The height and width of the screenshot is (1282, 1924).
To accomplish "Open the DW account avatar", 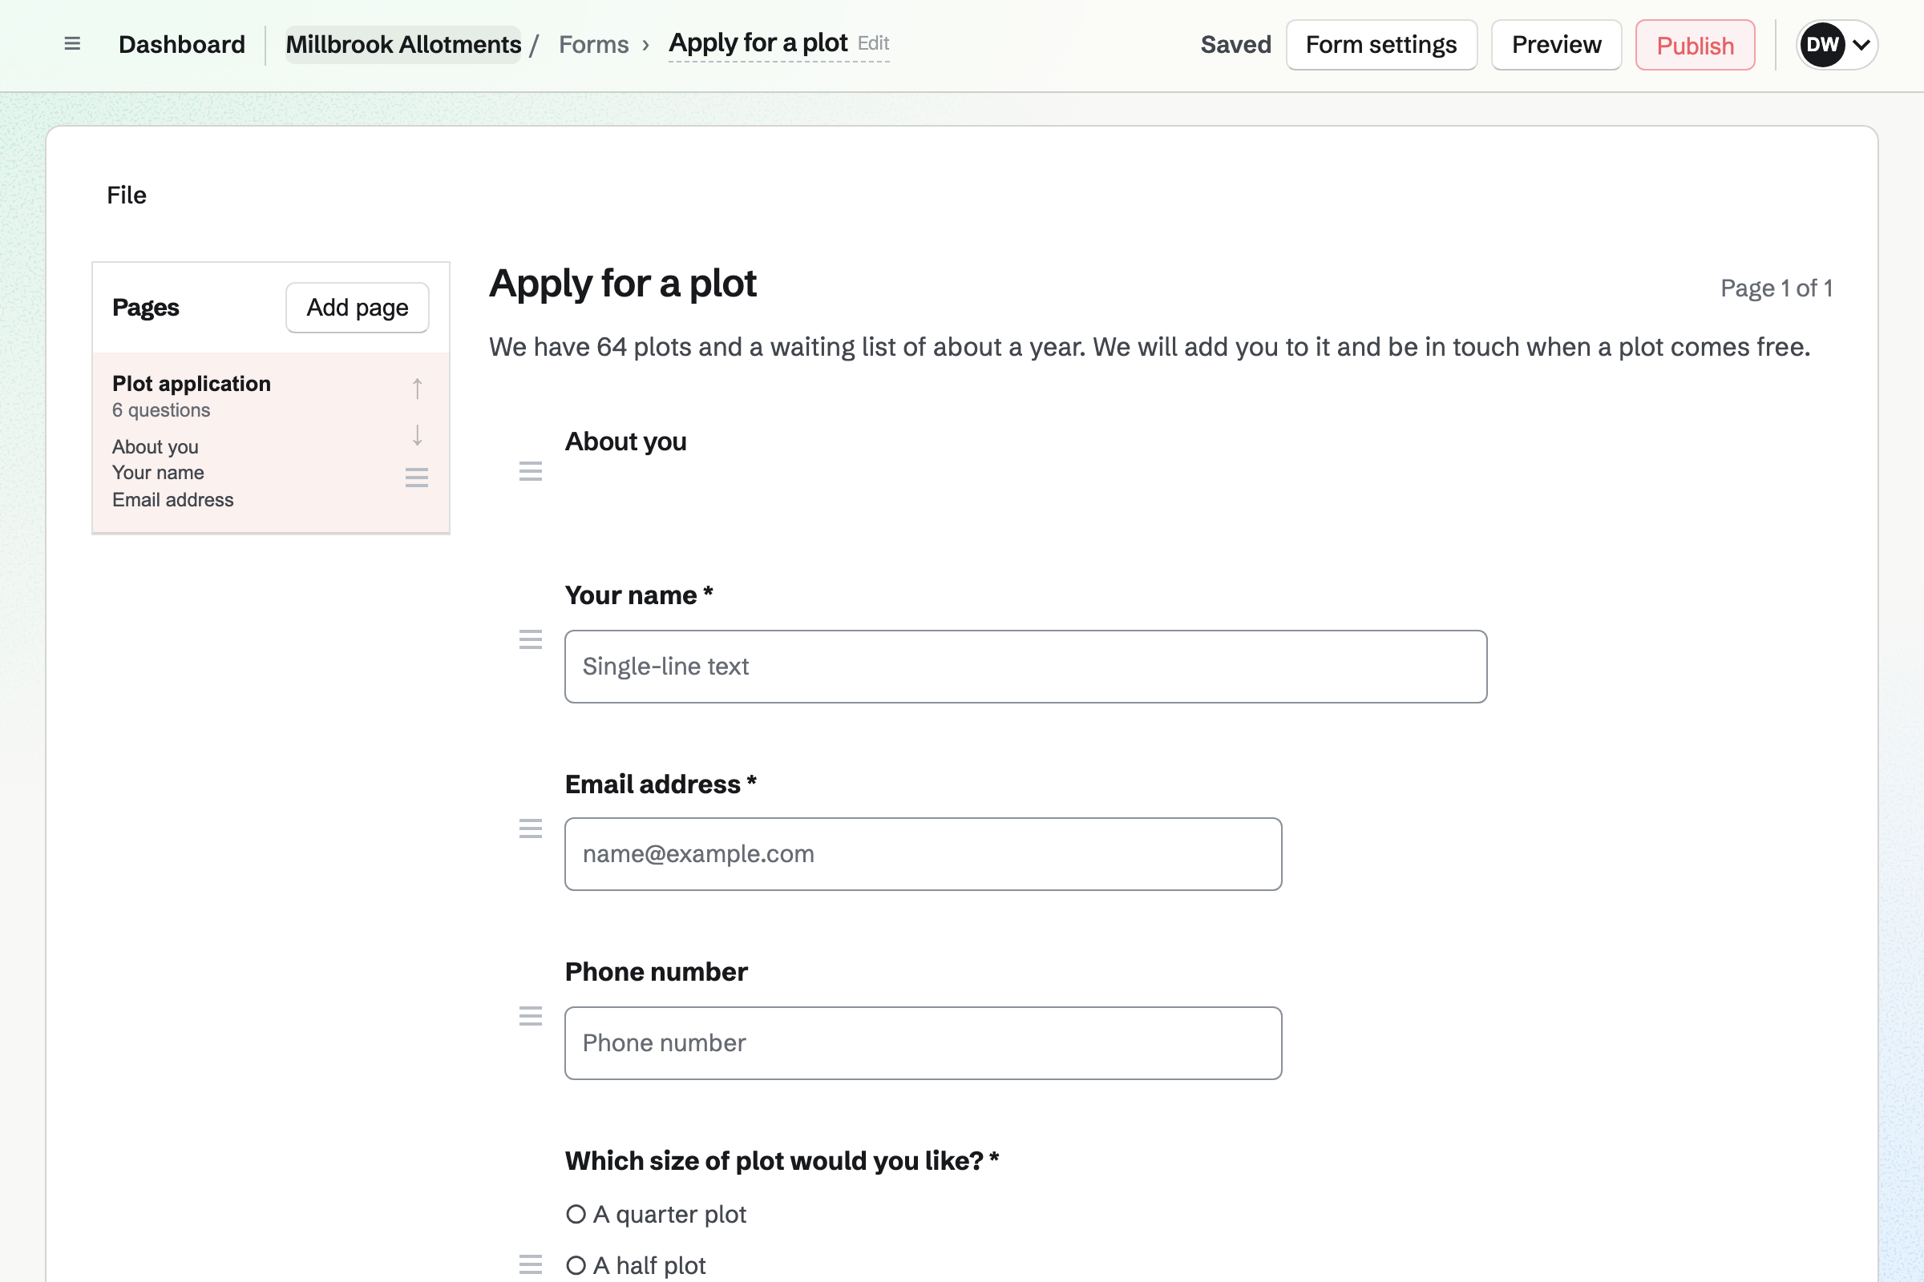I will click(1821, 45).
